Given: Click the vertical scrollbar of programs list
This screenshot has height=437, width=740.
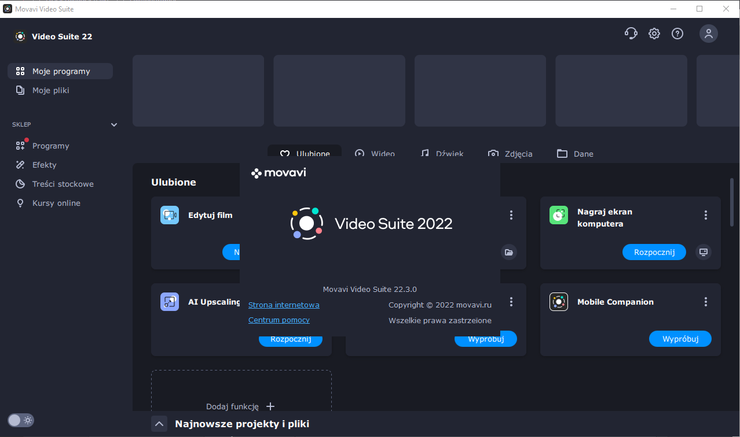Looking at the screenshot, I should pyautogui.click(x=732, y=202).
